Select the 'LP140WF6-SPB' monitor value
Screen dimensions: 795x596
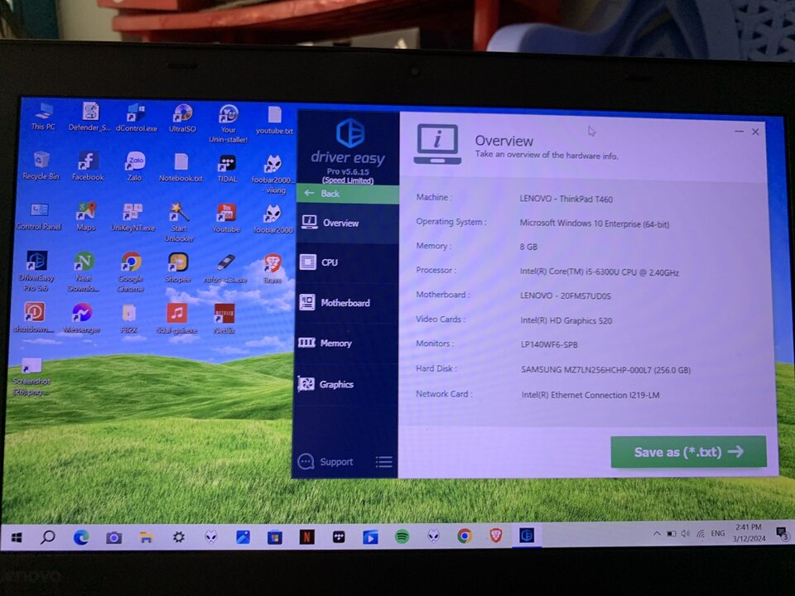549,344
